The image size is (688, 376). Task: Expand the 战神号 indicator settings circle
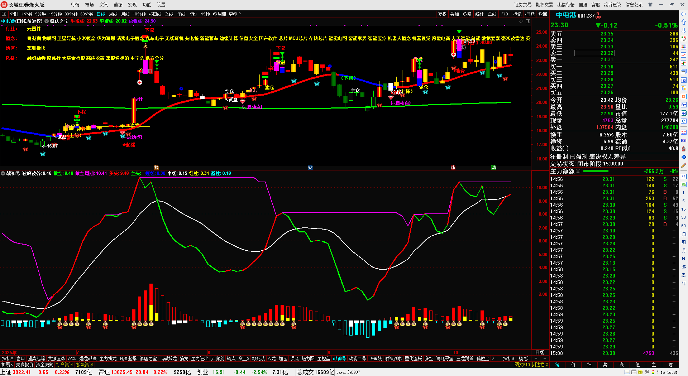3,173
